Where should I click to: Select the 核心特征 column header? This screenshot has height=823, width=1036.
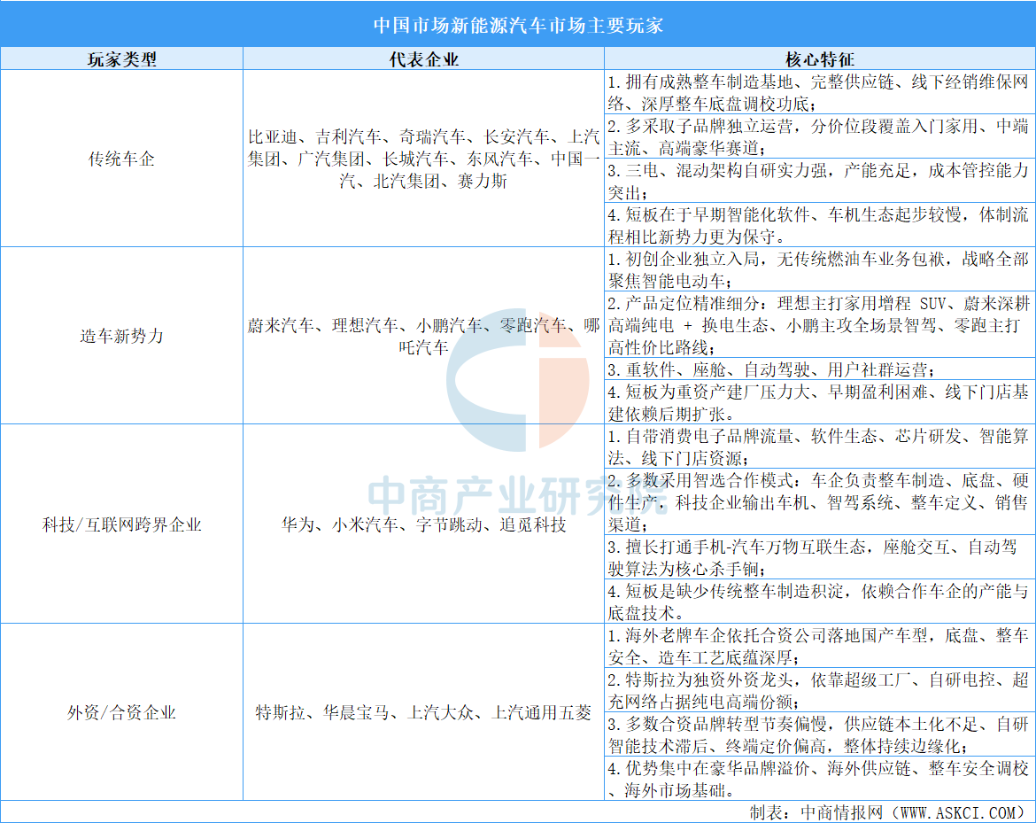(x=819, y=58)
